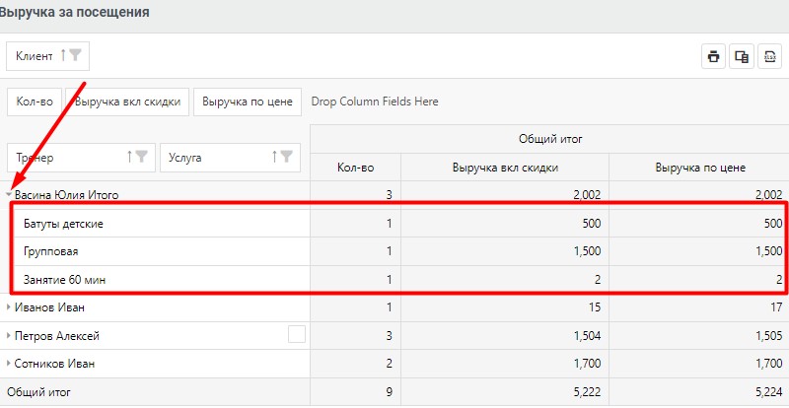Screen dimensions: 789x408
Task: Click grand total Кол-во value 9
Action: (389, 391)
